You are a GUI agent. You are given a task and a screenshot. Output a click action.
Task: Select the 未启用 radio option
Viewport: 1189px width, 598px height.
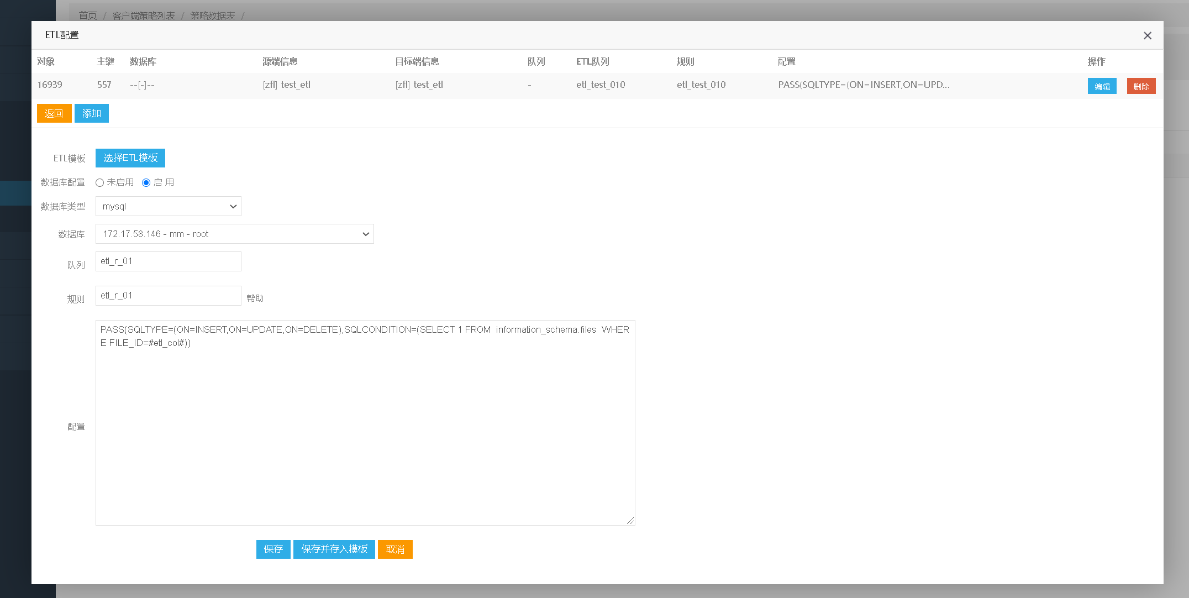pyautogui.click(x=100, y=183)
